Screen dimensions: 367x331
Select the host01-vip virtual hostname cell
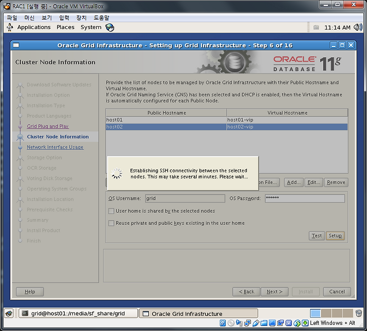coord(287,120)
